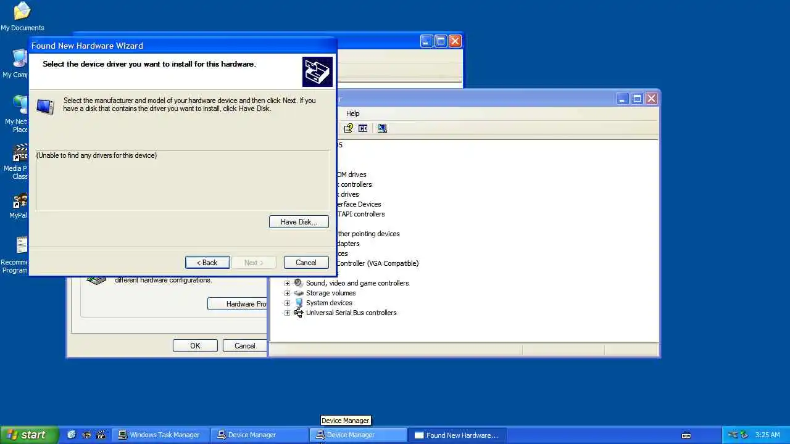
Task: Click Cancel in the System Properties window
Action: 244,345
